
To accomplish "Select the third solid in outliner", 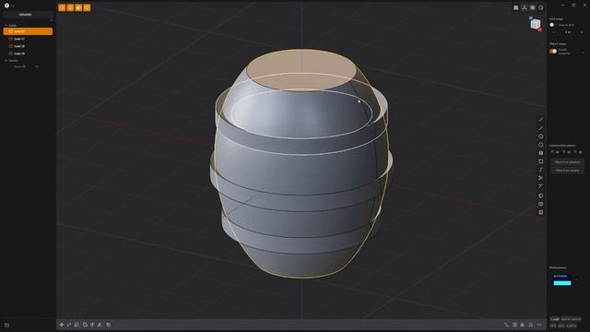I will pyautogui.click(x=28, y=46).
